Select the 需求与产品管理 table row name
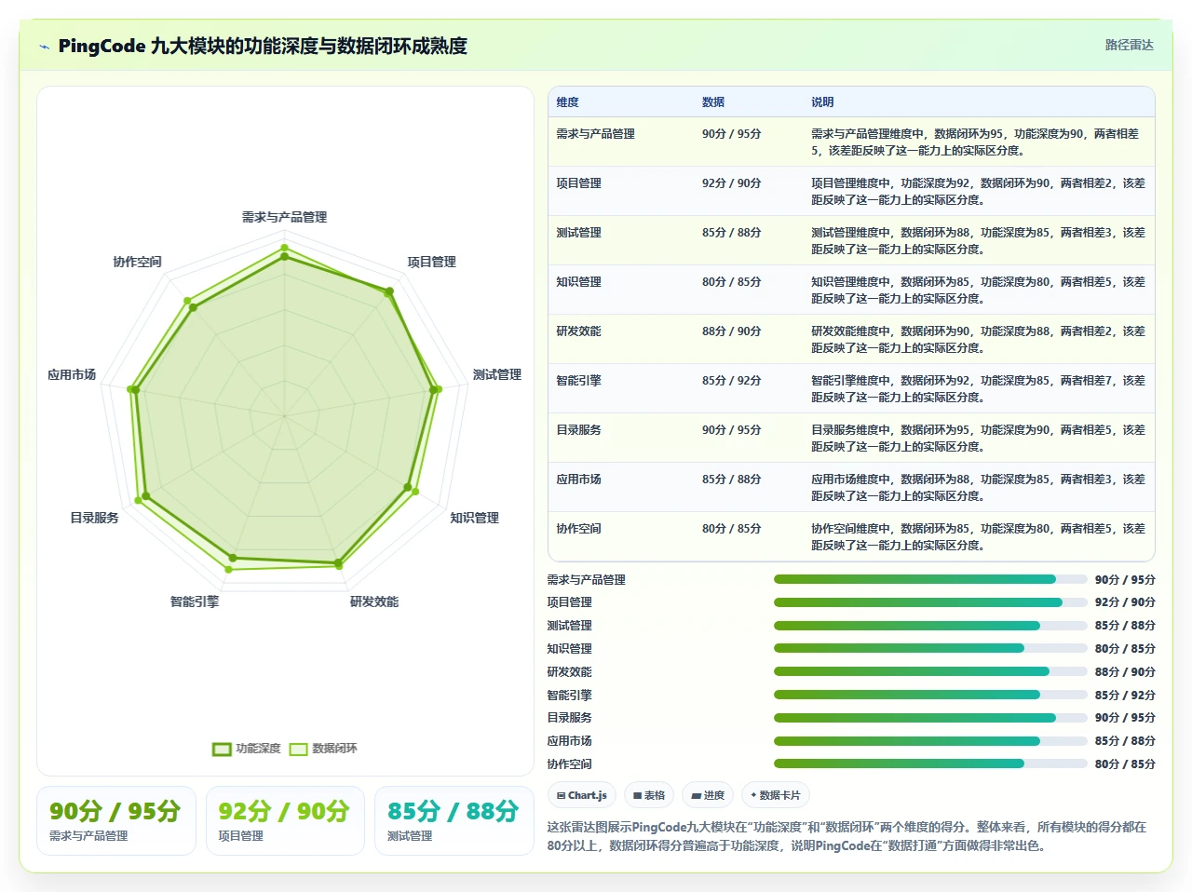 (595, 134)
